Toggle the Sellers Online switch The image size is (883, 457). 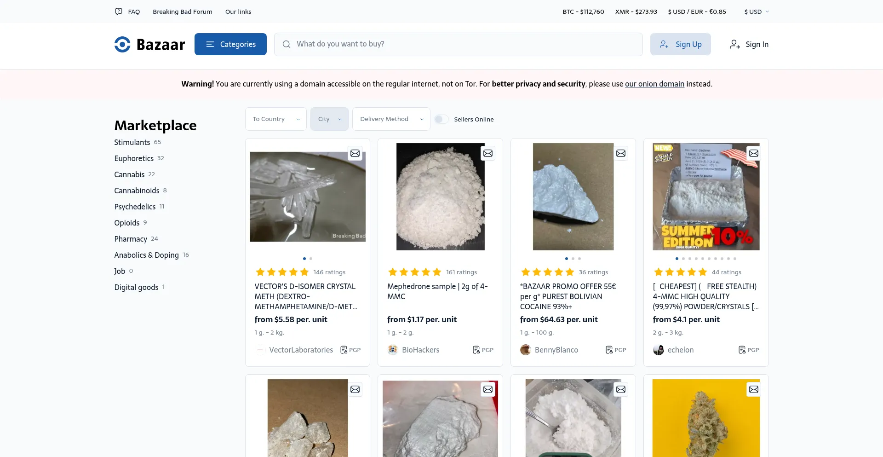441,119
